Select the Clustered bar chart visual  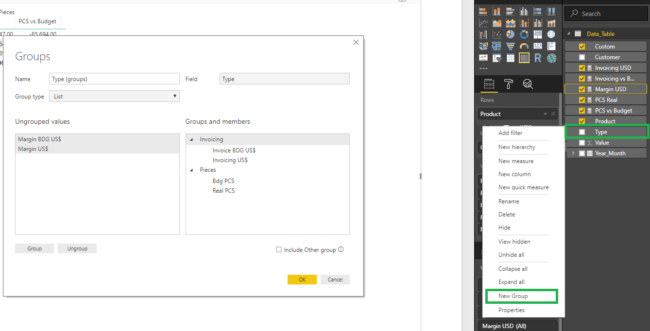511,11
